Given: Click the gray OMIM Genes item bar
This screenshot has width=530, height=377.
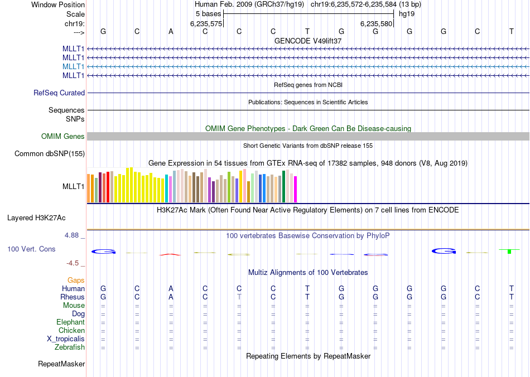Looking at the screenshot, I should [x=309, y=136].
